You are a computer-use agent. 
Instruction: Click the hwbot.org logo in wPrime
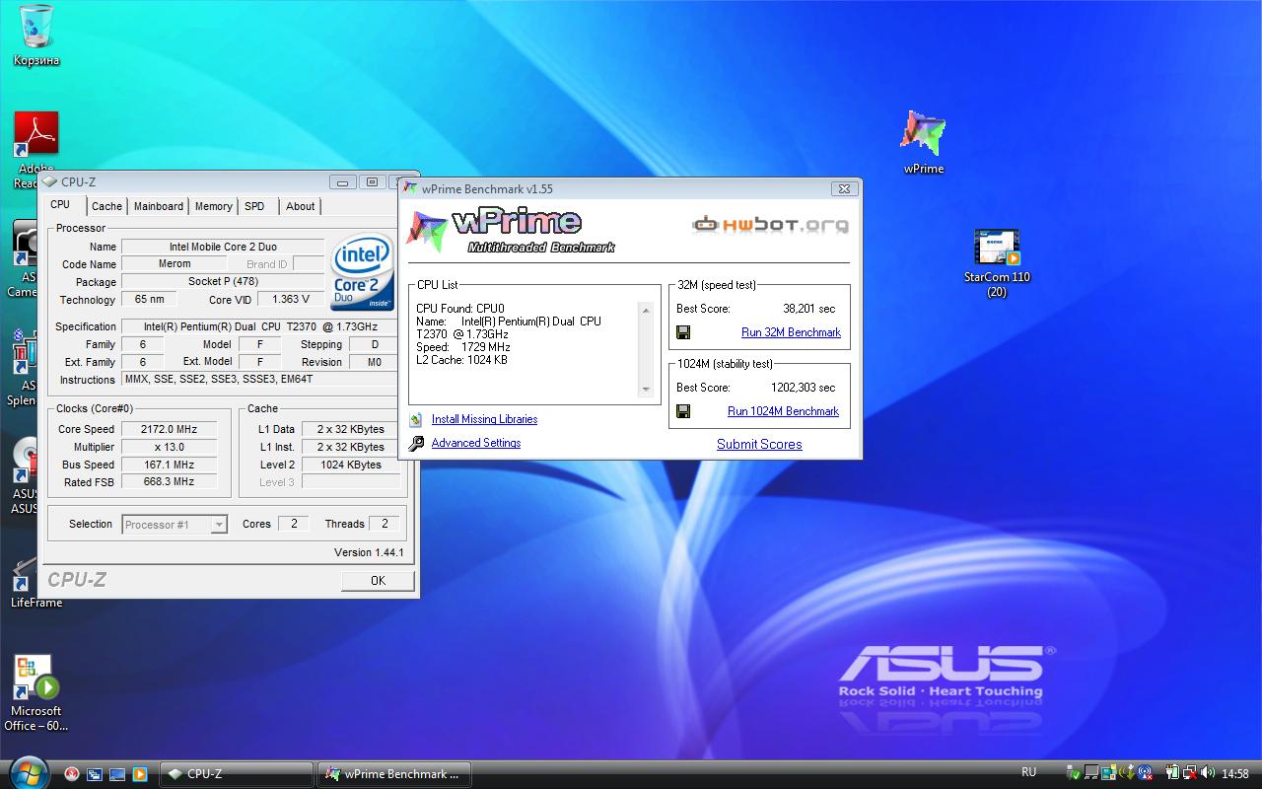(770, 225)
